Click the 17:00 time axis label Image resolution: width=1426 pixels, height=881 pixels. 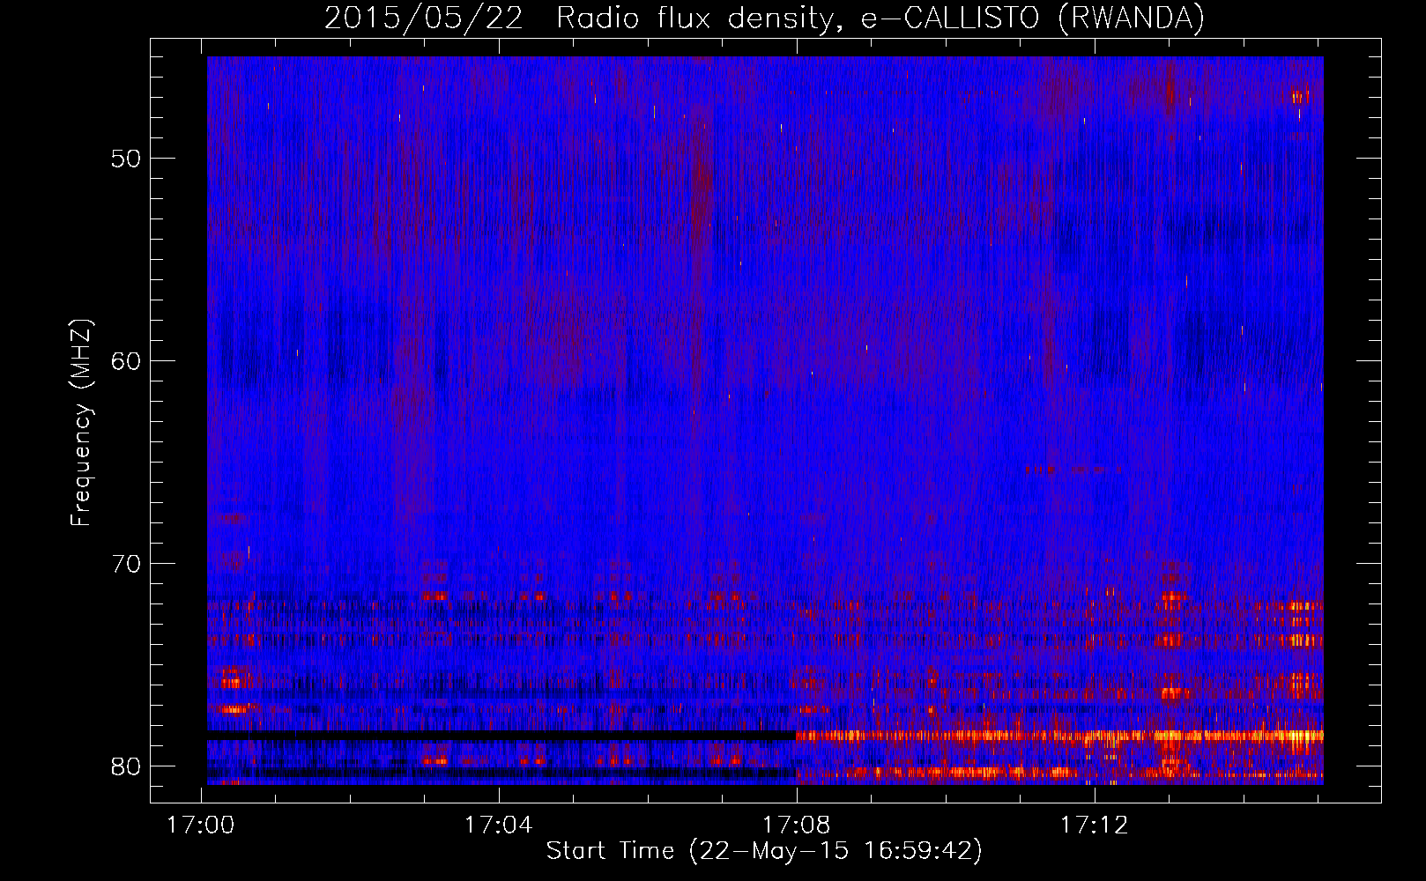(x=201, y=825)
